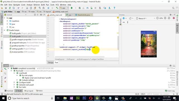Screen dimensions: 179x101
Task: Click the Paste toolbar icon
Action: coord(35,8)
